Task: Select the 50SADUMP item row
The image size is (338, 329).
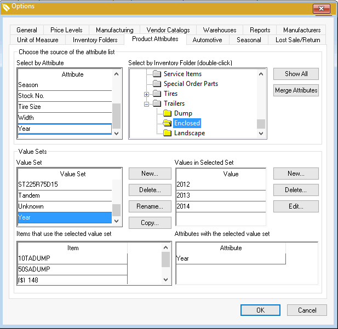Action: click(73, 269)
